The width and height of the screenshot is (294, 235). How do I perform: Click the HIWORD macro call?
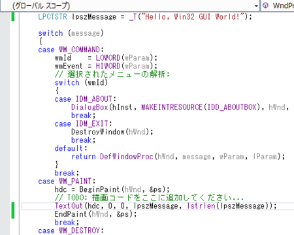[108, 66]
